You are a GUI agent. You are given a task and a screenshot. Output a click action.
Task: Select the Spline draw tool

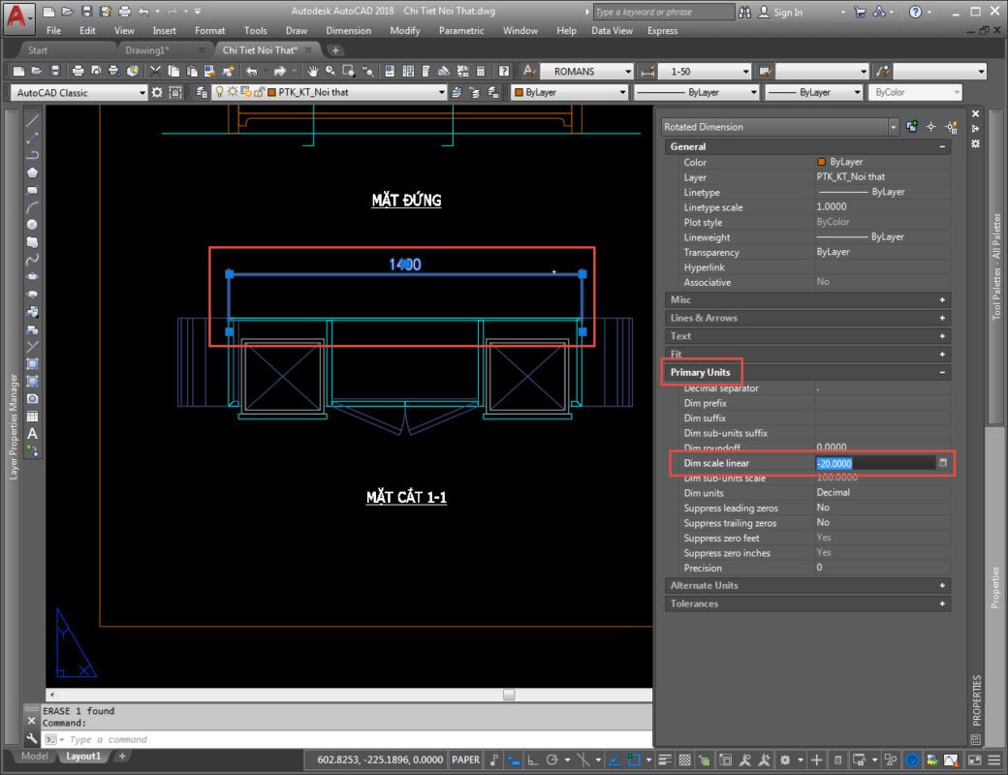tap(32, 260)
